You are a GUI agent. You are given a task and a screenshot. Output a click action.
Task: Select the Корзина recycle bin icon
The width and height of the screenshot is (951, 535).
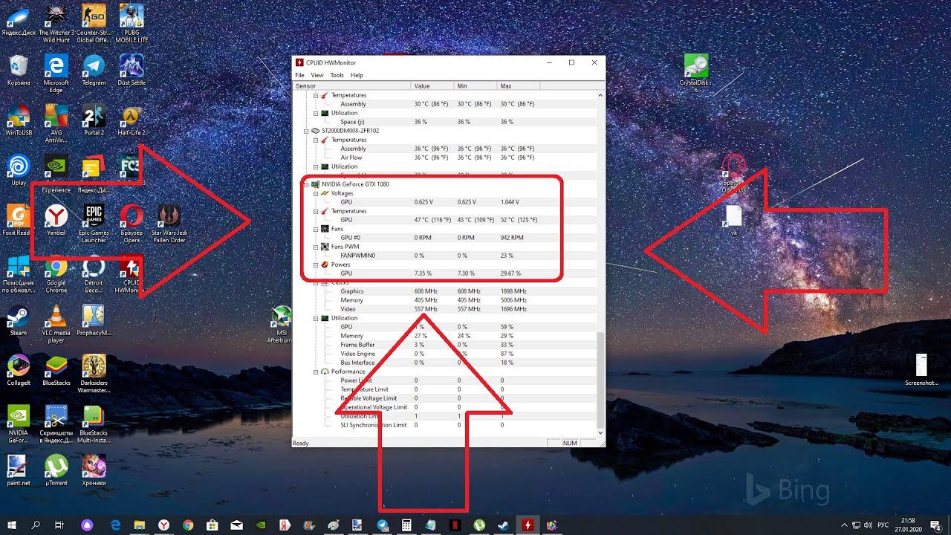[19, 70]
